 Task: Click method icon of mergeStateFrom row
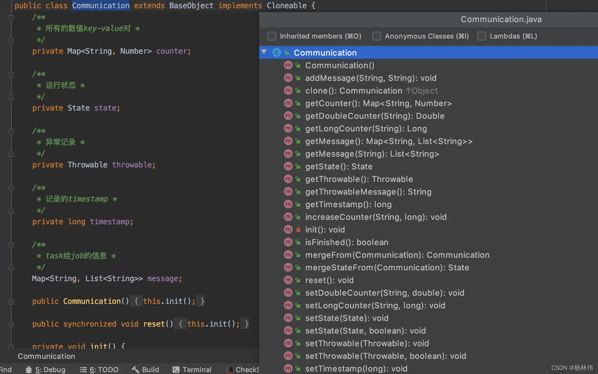[x=288, y=268]
